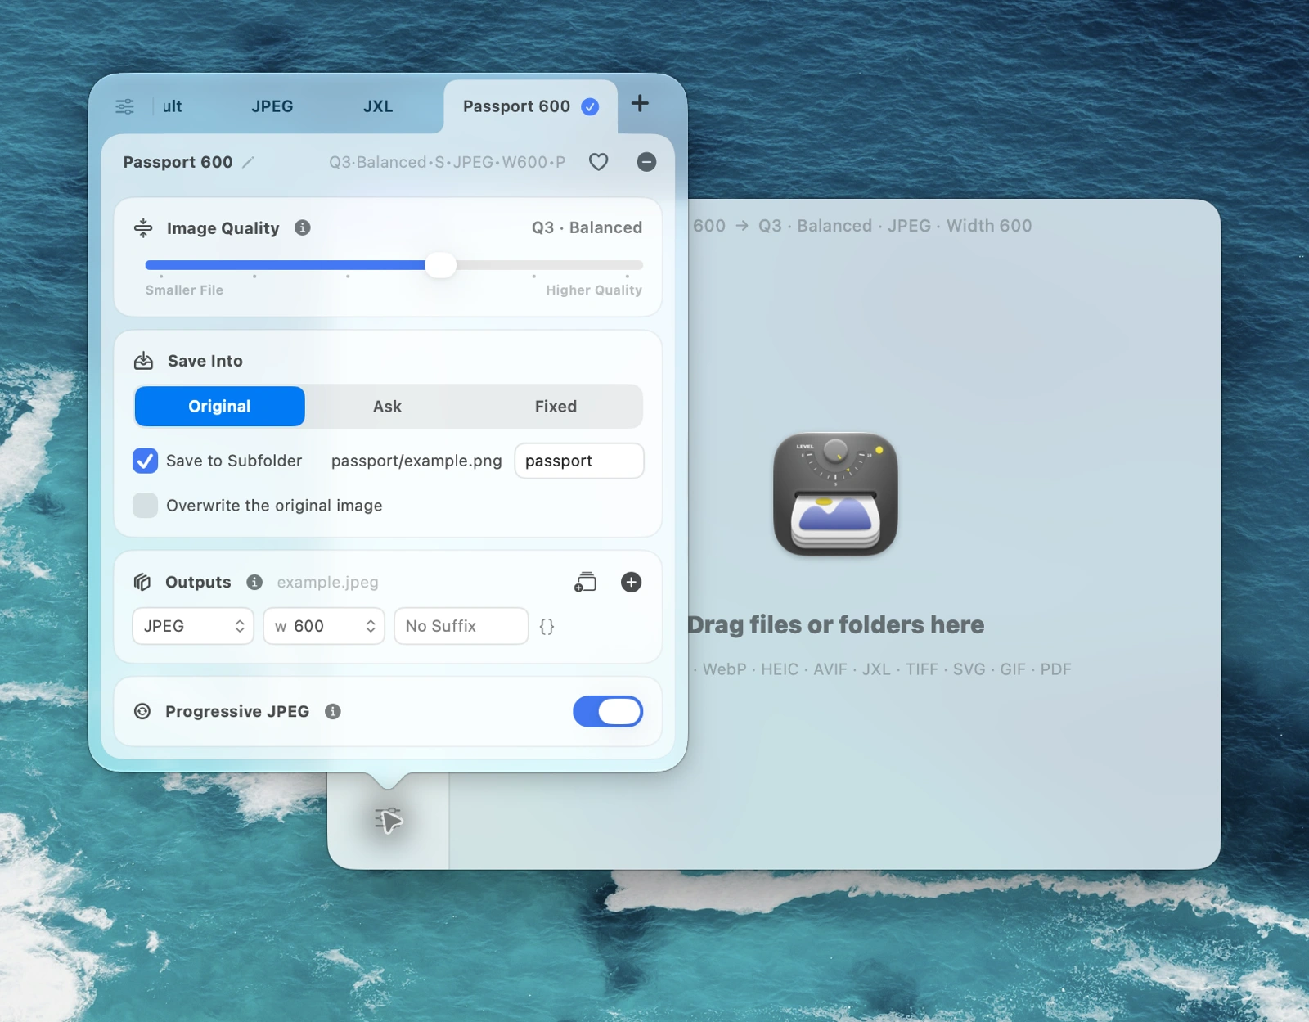The image size is (1309, 1022).
Task: Uncheck Save to Subfolder checkbox
Action: [x=146, y=461]
